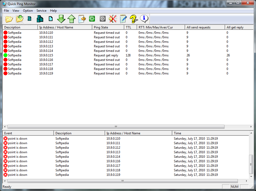Click the TTL column header
Viewport: 256px width, 191px height.
click(131, 27)
